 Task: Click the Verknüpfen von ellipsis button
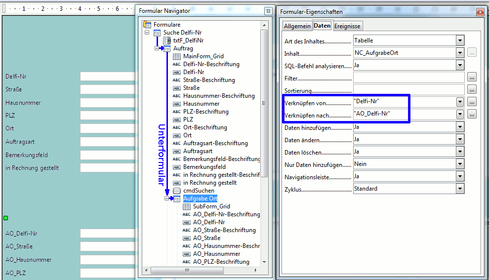tap(472, 102)
